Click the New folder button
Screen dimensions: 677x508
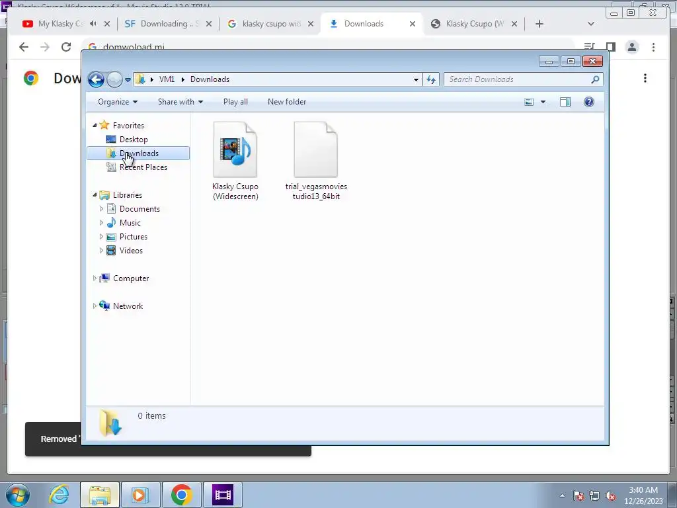(287, 102)
